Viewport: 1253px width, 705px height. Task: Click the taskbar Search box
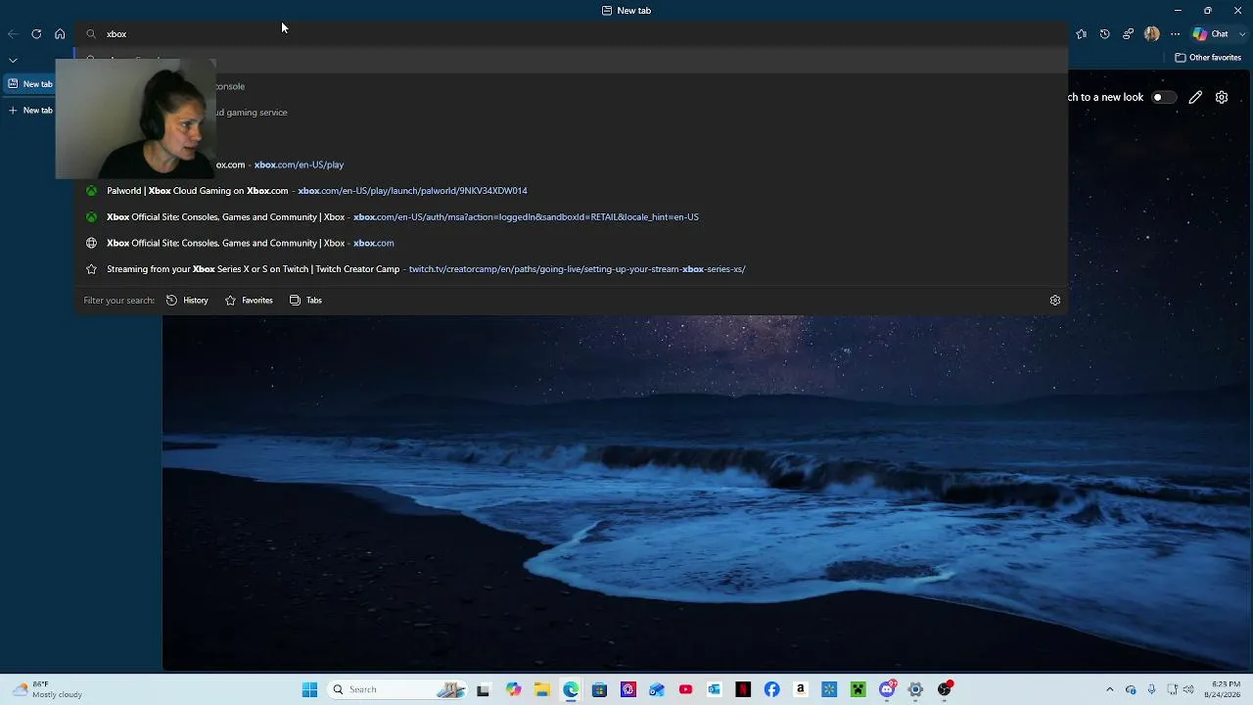(x=396, y=689)
